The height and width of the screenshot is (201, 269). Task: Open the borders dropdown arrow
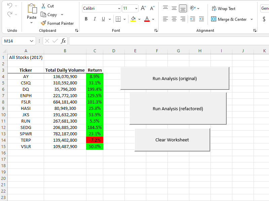(x=124, y=19)
